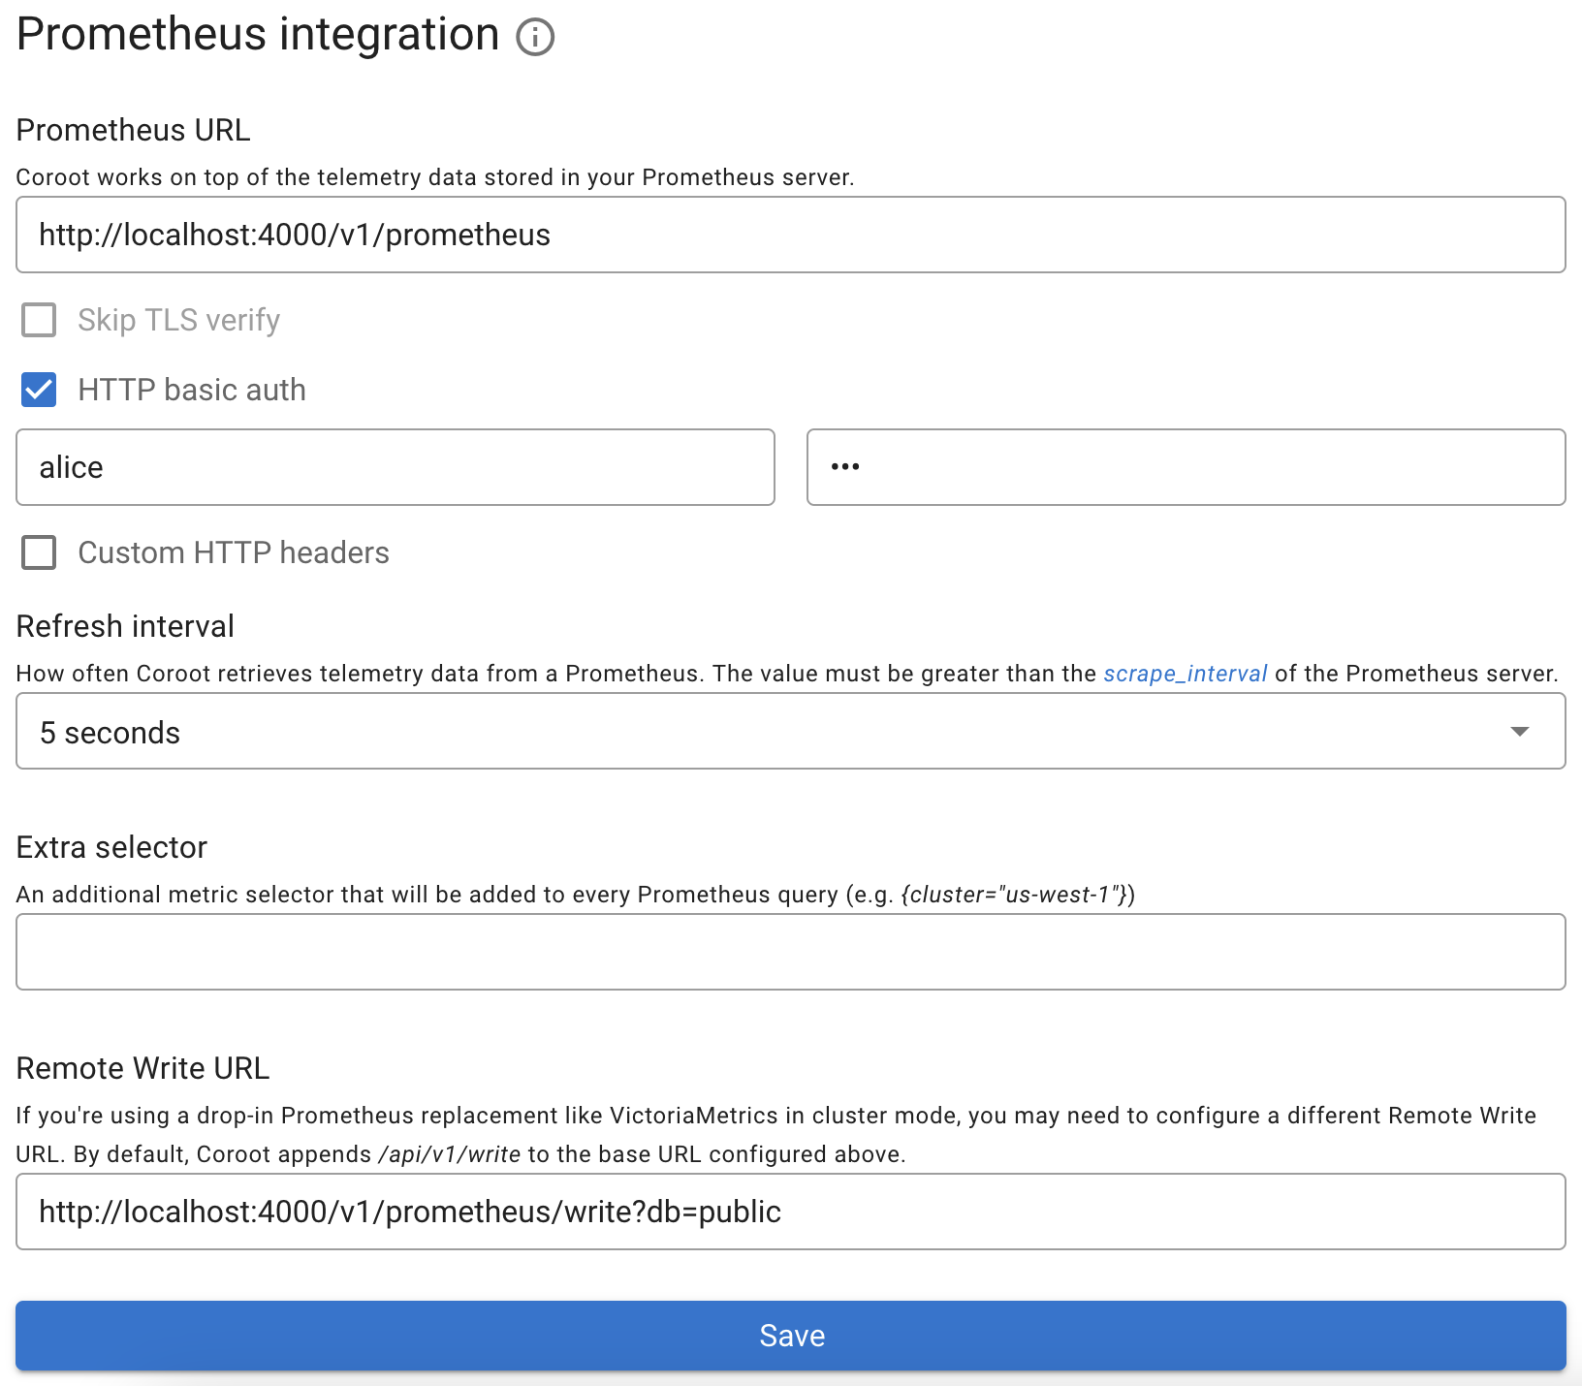1582x1386 pixels.
Task: Click the Extra selector section heading
Action: coord(111,847)
